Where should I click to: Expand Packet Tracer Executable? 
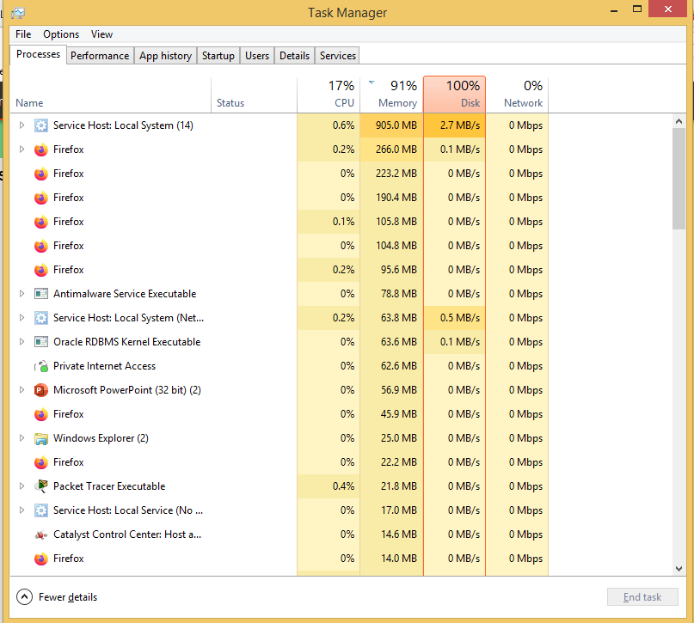pos(21,486)
